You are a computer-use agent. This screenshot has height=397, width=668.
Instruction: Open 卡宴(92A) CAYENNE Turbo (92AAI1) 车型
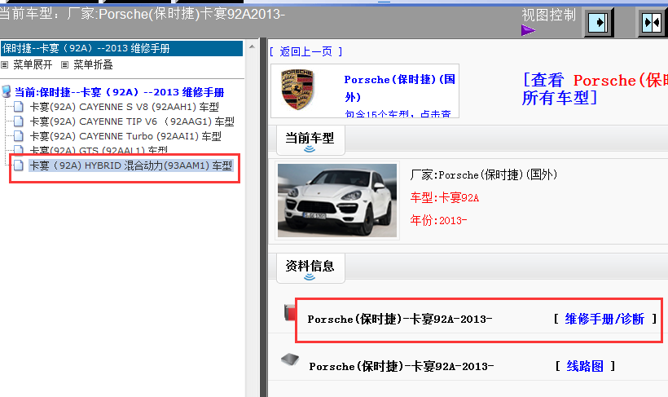[125, 136]
